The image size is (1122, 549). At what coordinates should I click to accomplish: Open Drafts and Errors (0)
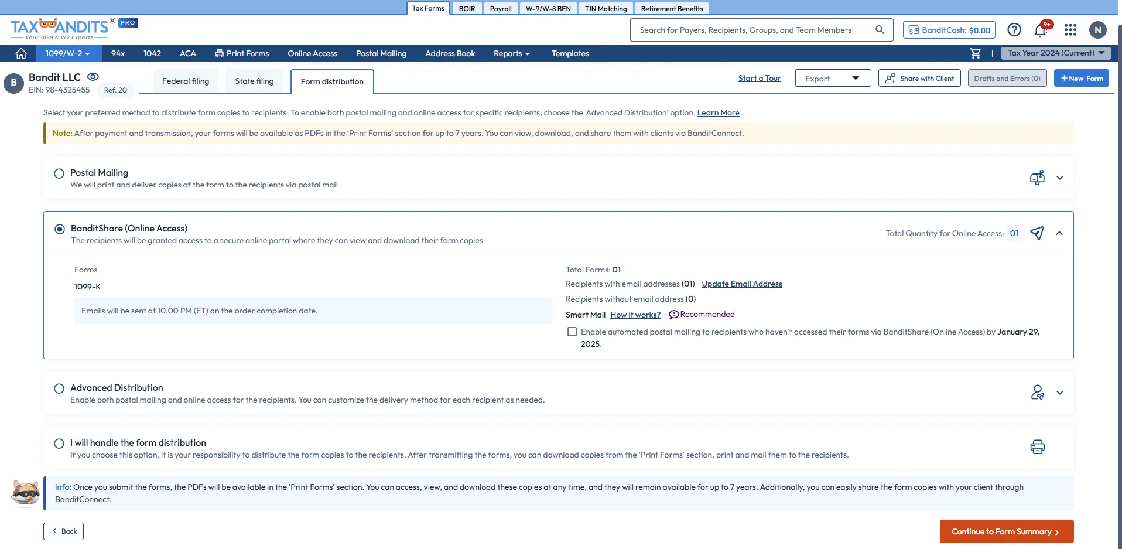tap(1007, 78)
